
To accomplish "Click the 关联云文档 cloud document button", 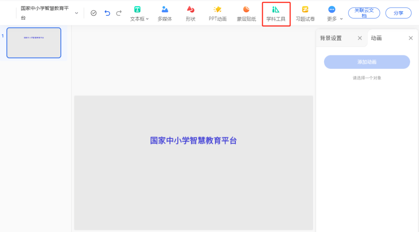I will (364, 13).
